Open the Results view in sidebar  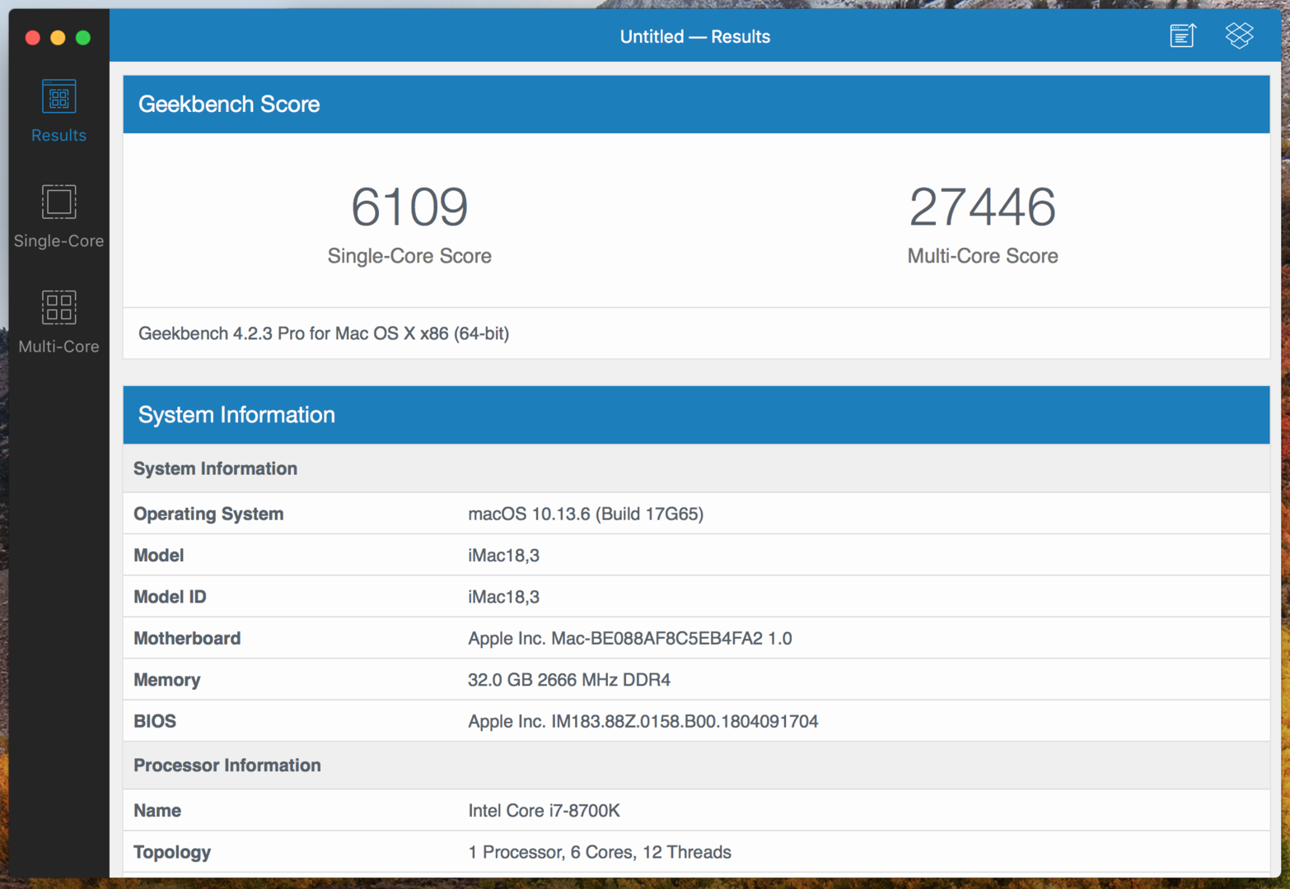[58, 110]
